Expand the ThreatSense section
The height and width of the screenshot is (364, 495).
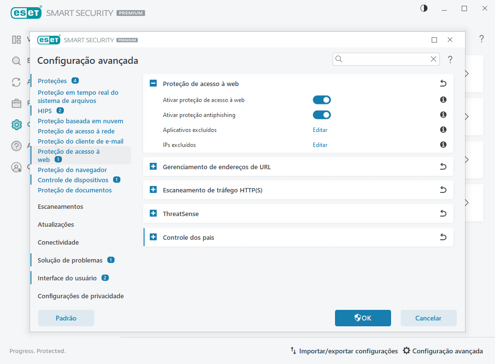pyautogui.click(x=153, y=213)
